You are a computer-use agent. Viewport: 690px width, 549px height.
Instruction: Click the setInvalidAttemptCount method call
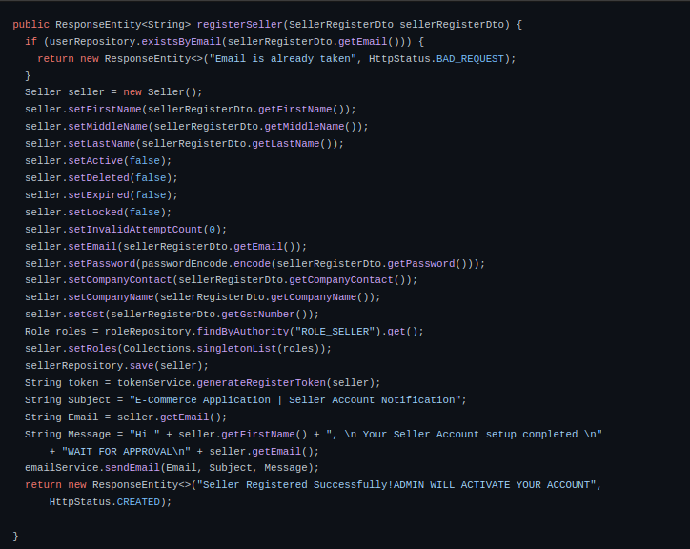[135, 230]
